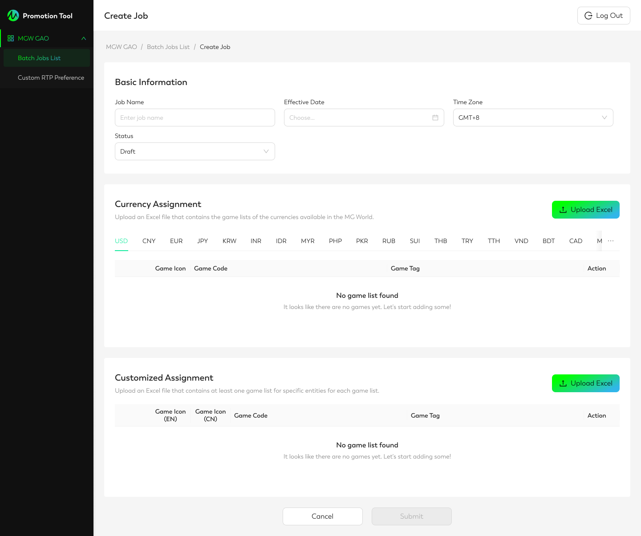Click the Submit button
The image size is (641, 536).
pyautogui.click(x=411, y=516)
